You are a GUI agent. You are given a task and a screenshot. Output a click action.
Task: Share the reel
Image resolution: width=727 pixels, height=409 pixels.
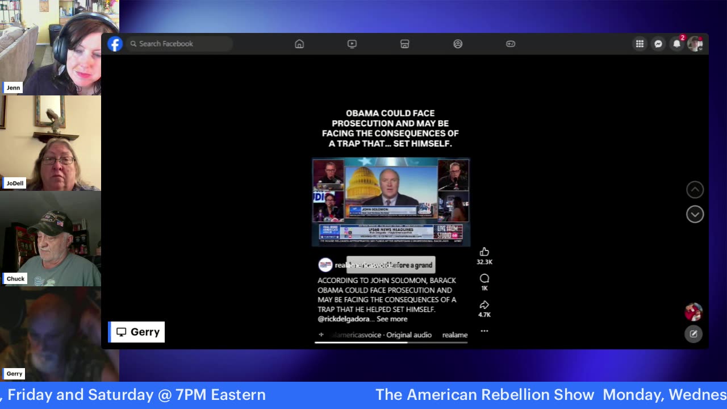click(x=484, y=305)
